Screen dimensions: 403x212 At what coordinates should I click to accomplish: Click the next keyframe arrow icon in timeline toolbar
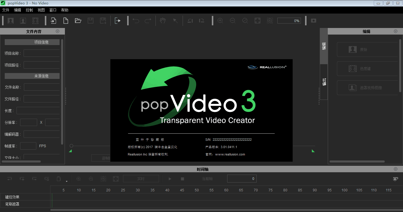point(35,179)
